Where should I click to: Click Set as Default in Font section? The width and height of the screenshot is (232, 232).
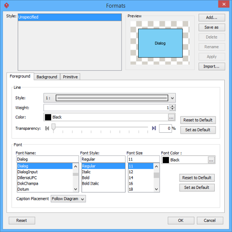tap(197, 188)
